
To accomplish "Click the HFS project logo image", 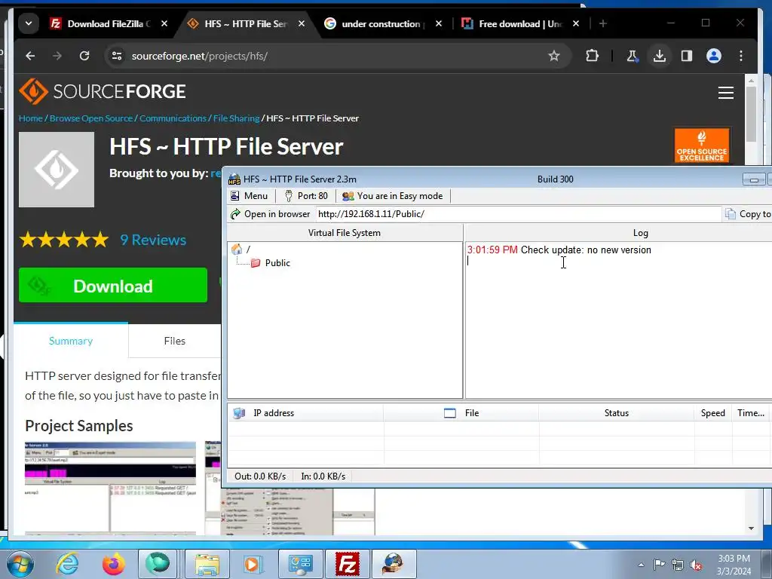I will pyautogui.click(x=57, y=170).
